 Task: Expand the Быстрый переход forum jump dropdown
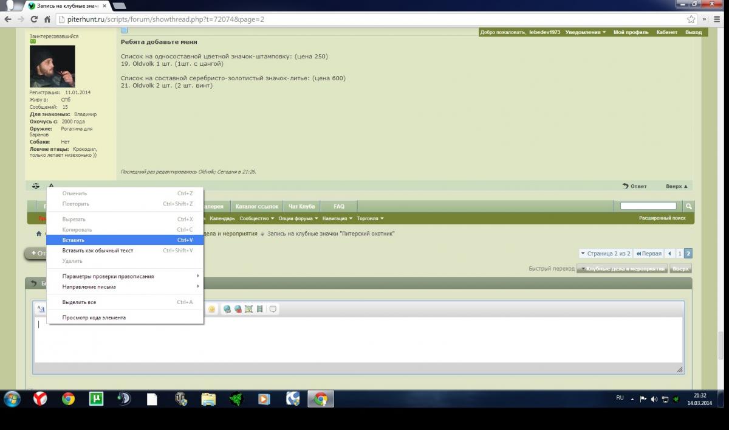[621, 269]
